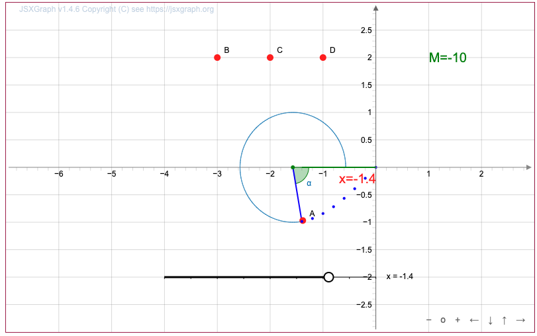This screenshot has height=336, width=537.
Task: Select red point B
Action: click(217, 58)
